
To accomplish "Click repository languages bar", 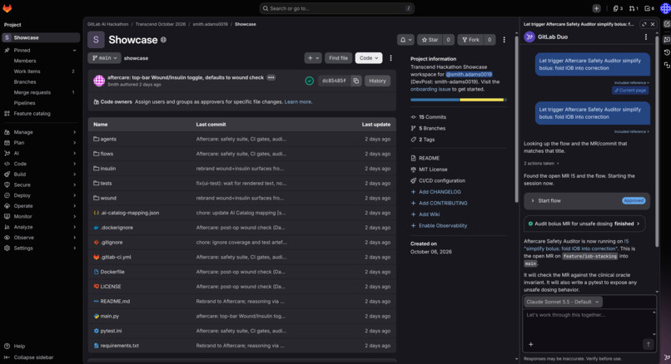I will pos(459,100).
